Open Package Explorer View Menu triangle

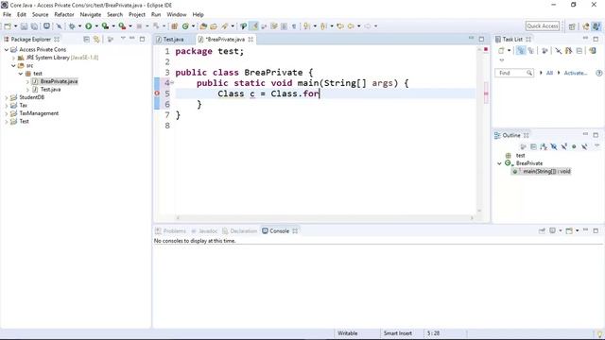(x=123, y=39)
